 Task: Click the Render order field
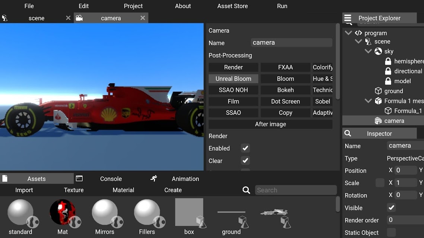[405, 220]
